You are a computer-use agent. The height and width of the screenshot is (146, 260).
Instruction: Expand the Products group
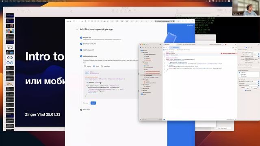coord(142,88)
